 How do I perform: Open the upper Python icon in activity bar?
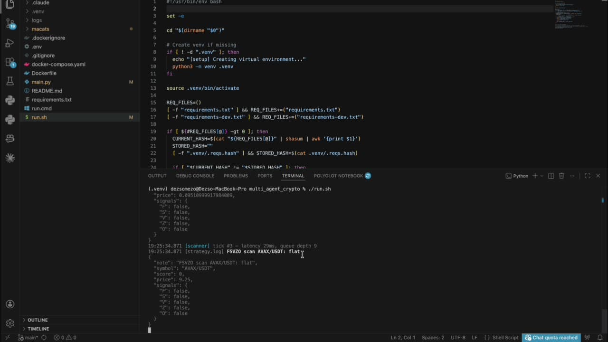[x=9, y=100]
